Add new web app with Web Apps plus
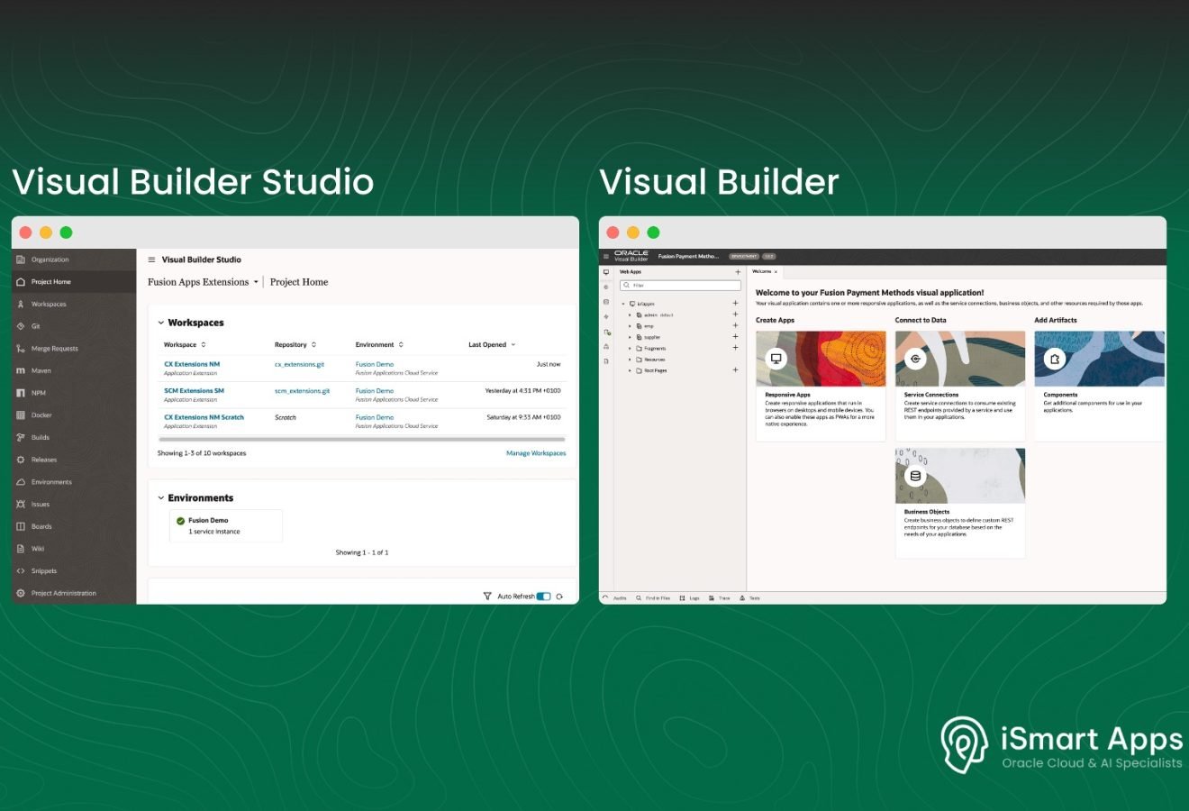1189x811 pixels. [x=738, y=271]
